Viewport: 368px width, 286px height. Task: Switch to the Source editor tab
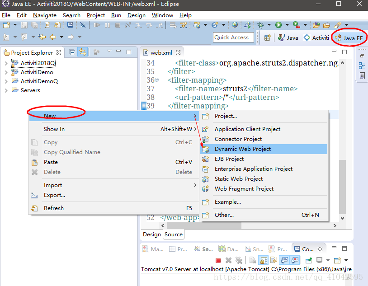[x=174, y=234]
